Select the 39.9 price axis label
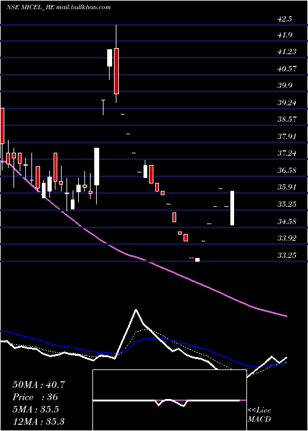Viewport: 308px width, 431px height. coord(285,86)
